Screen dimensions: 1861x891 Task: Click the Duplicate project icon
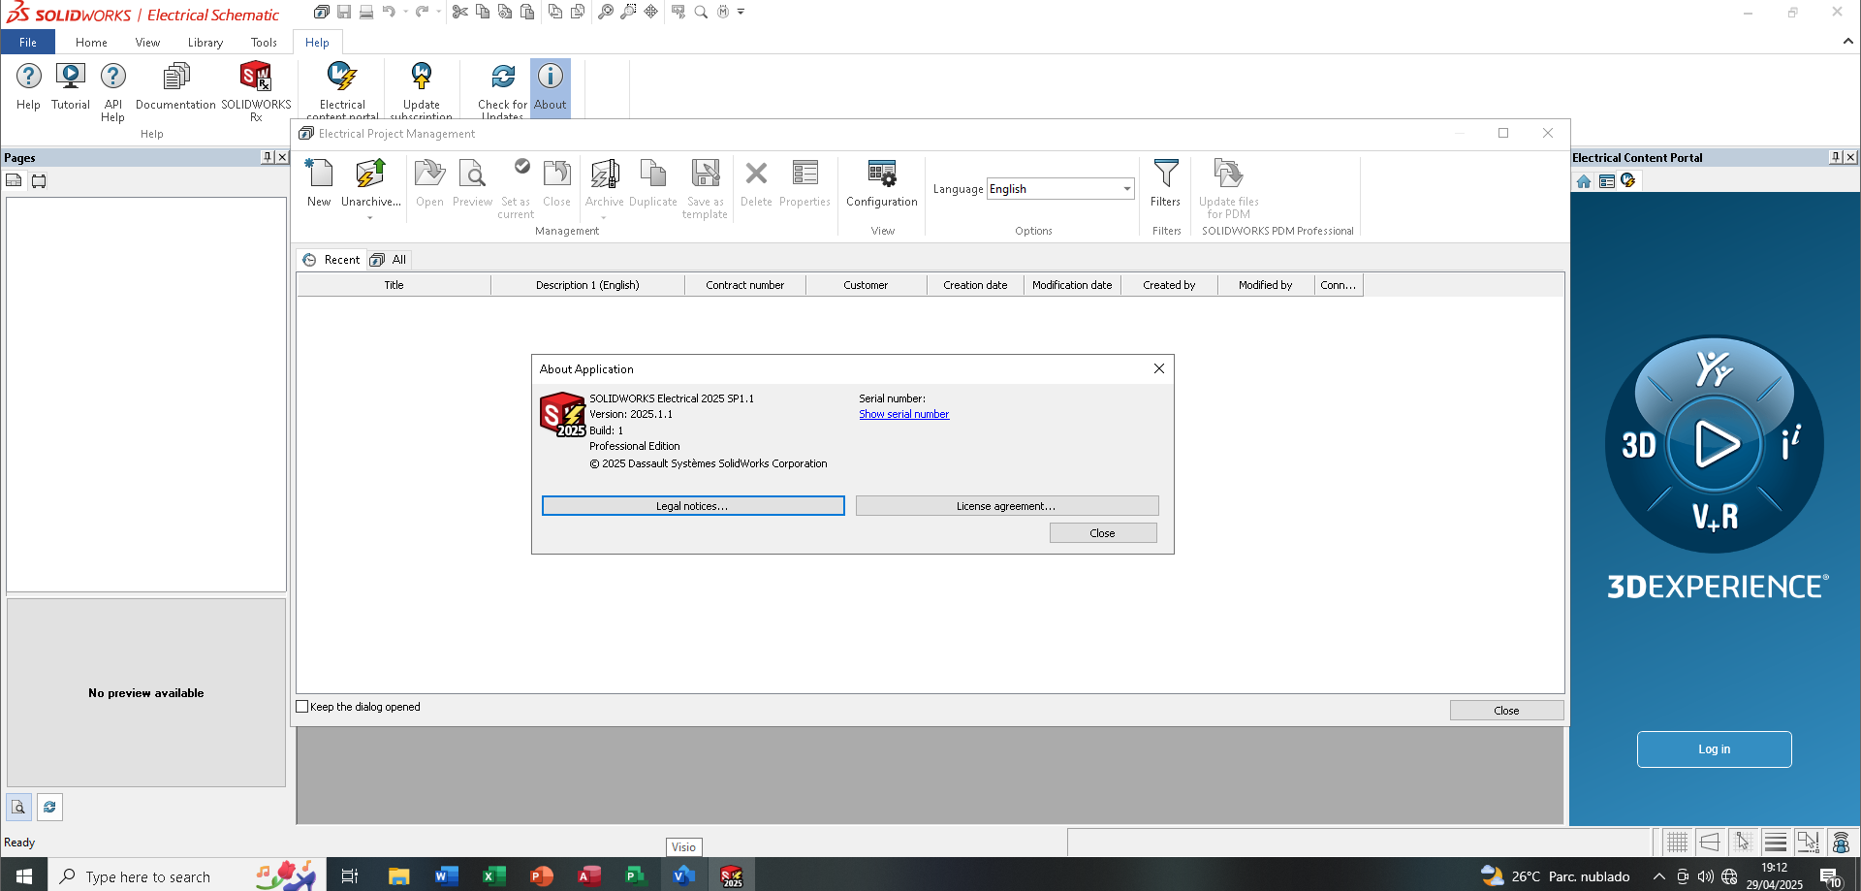pos(653,174)
